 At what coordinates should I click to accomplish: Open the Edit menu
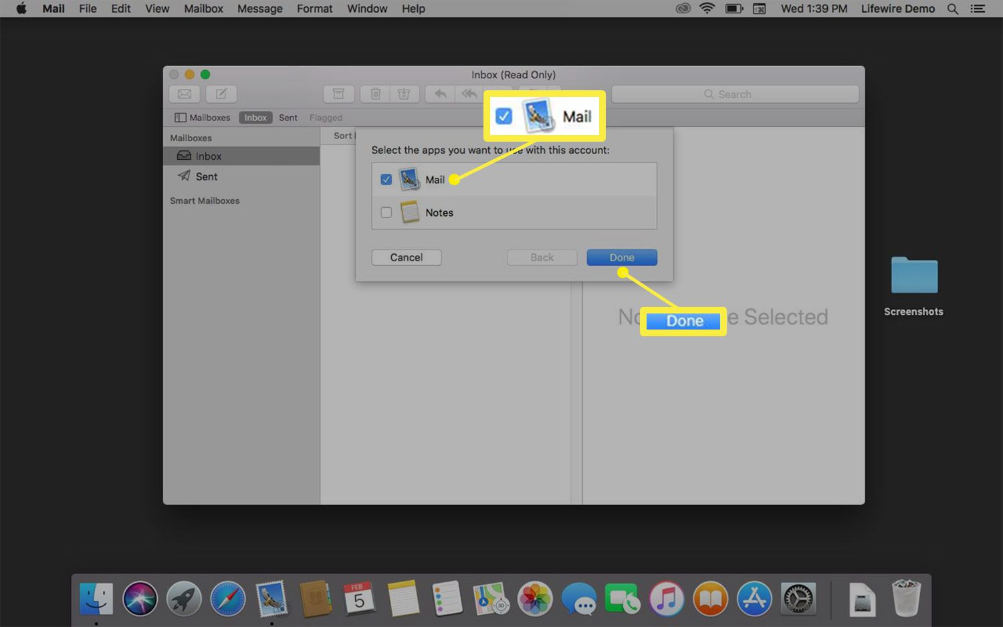click(x=121, y=9)
